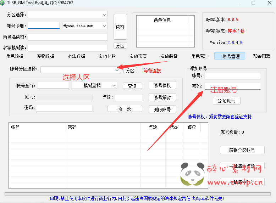Switch to the 角色管理 tab
This screenshot has width=276, height=203.
tap(200, 56)
